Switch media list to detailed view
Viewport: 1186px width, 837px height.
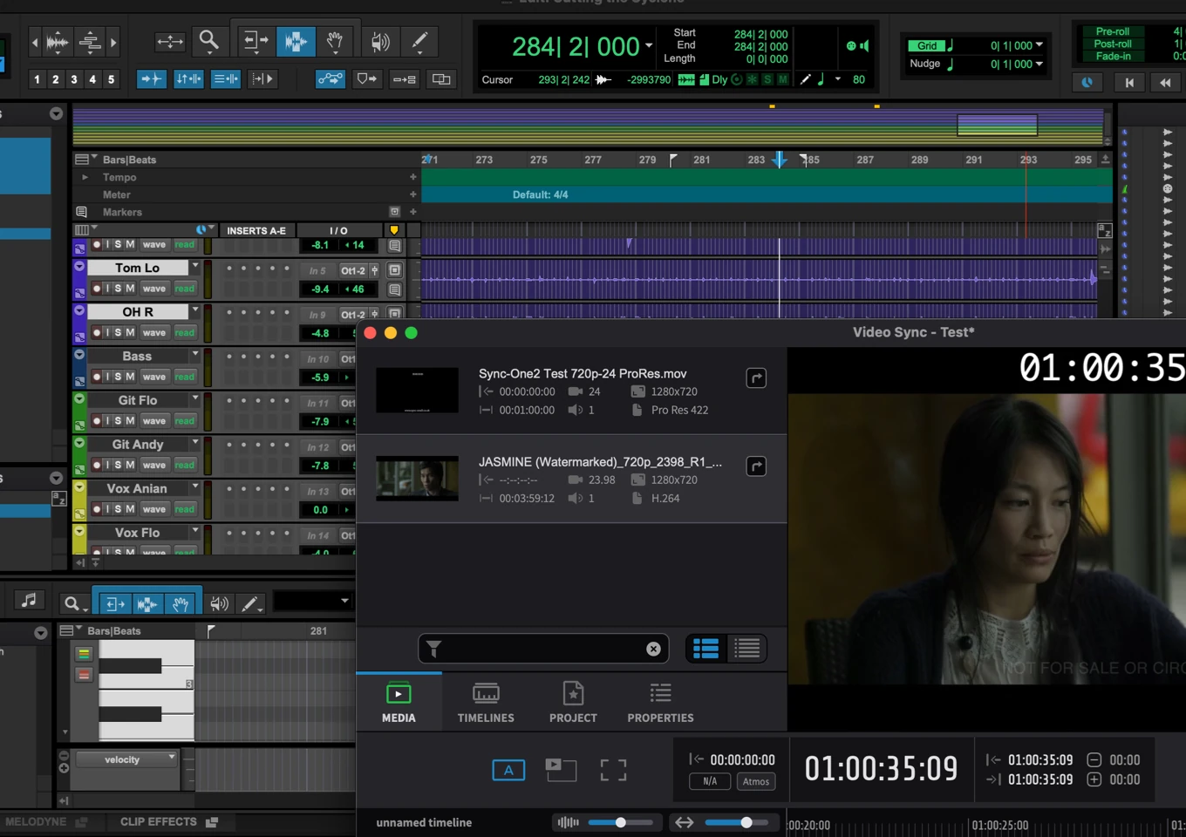tap(705, 649)
